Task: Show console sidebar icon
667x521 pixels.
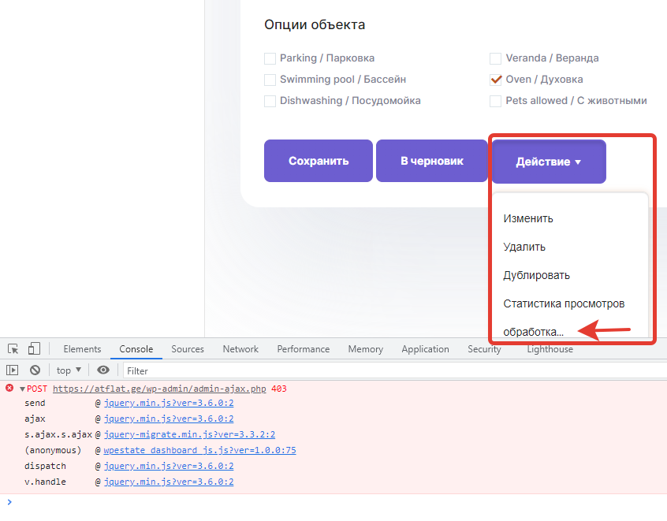Action: [13, 370]
